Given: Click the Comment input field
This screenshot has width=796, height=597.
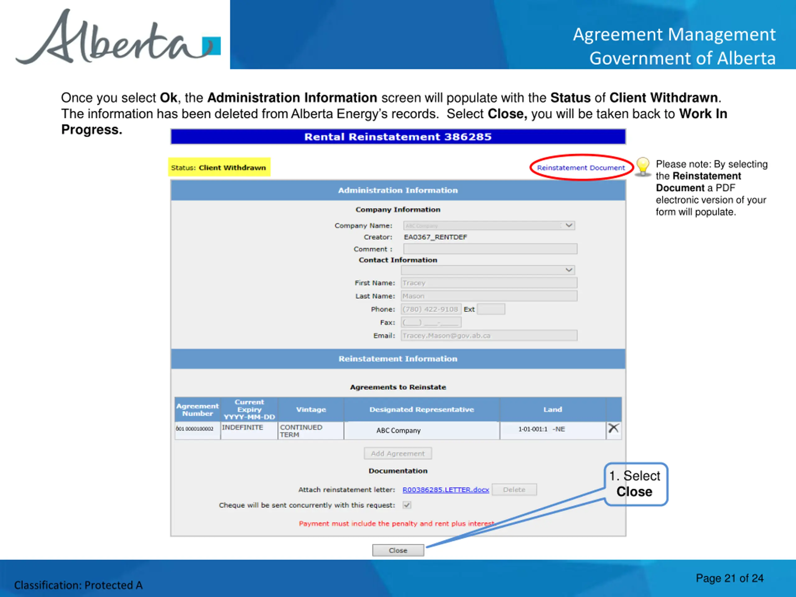Looking at the screenshot, I should [x=490, y=249].
